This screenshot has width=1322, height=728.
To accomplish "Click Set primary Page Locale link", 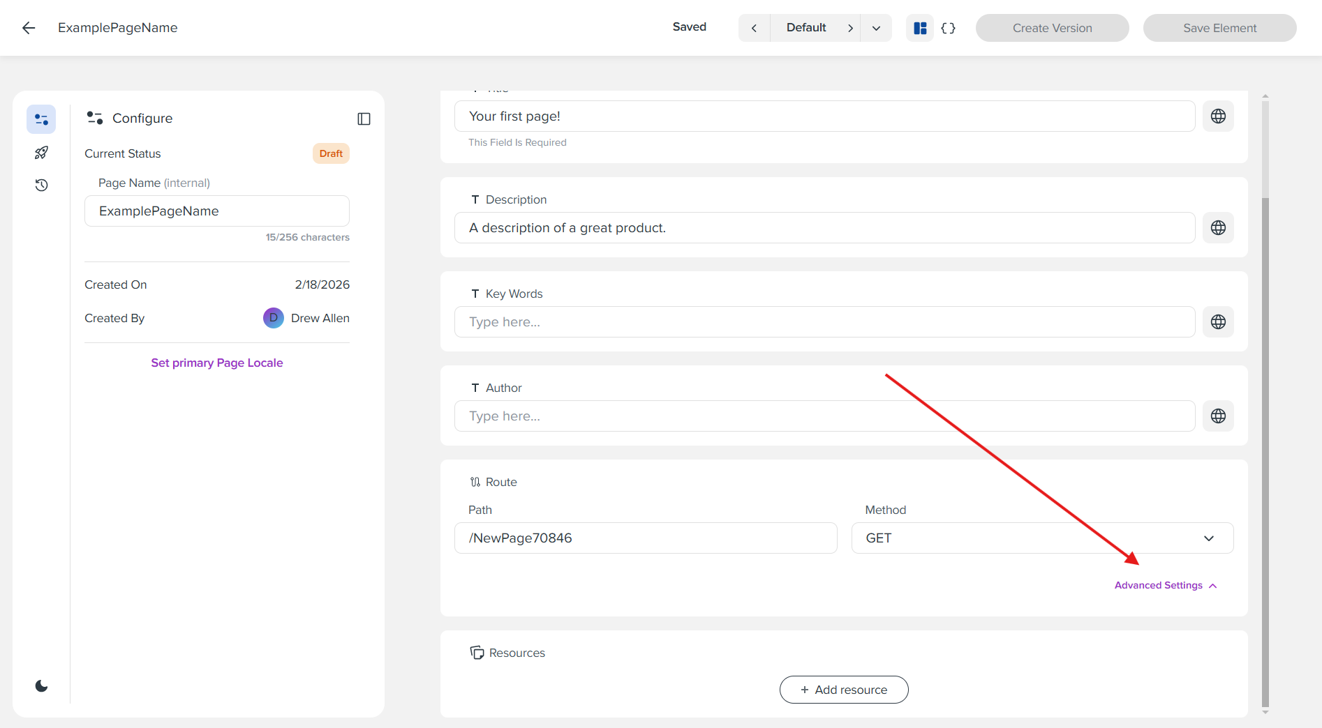I will click(216, 363).
